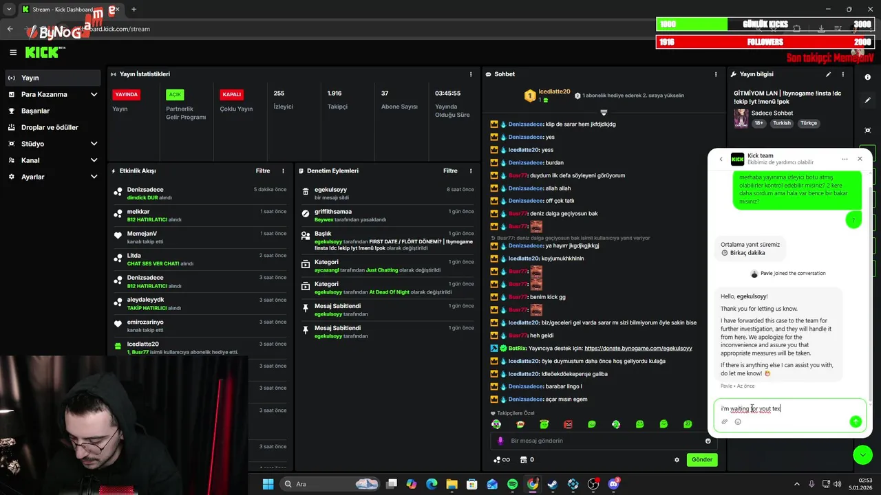Open Spotify from the taskbar
This screenshot has width=881, height=495.
(x=512, y=484)
